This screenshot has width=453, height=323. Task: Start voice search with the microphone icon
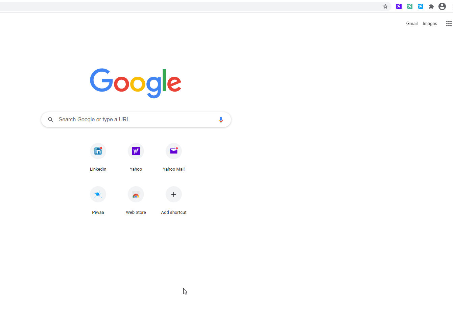pyautogui.click(x=221, y=120)
